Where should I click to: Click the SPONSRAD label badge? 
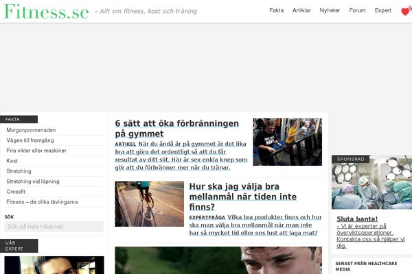[x=350, y=159]
